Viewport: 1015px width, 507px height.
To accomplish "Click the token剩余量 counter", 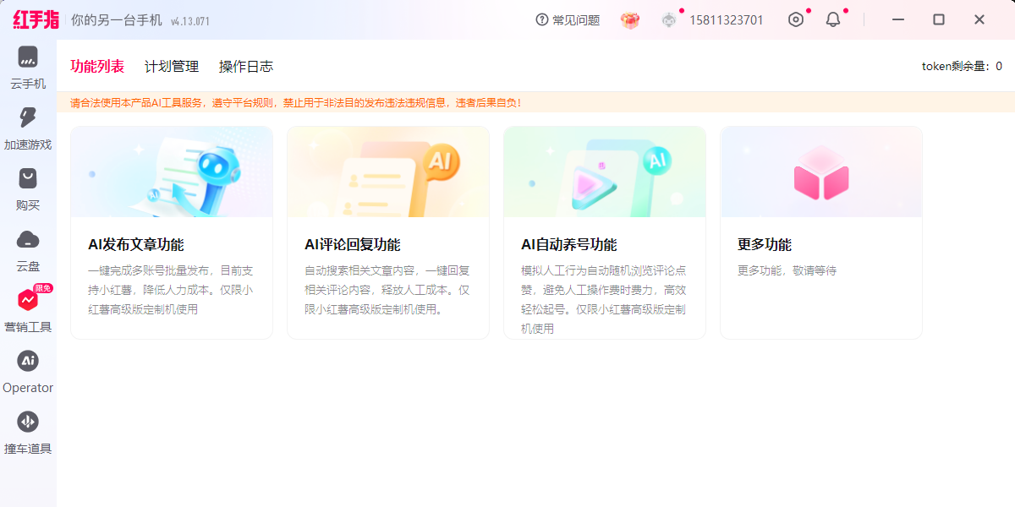I will (x=962, y=66).
